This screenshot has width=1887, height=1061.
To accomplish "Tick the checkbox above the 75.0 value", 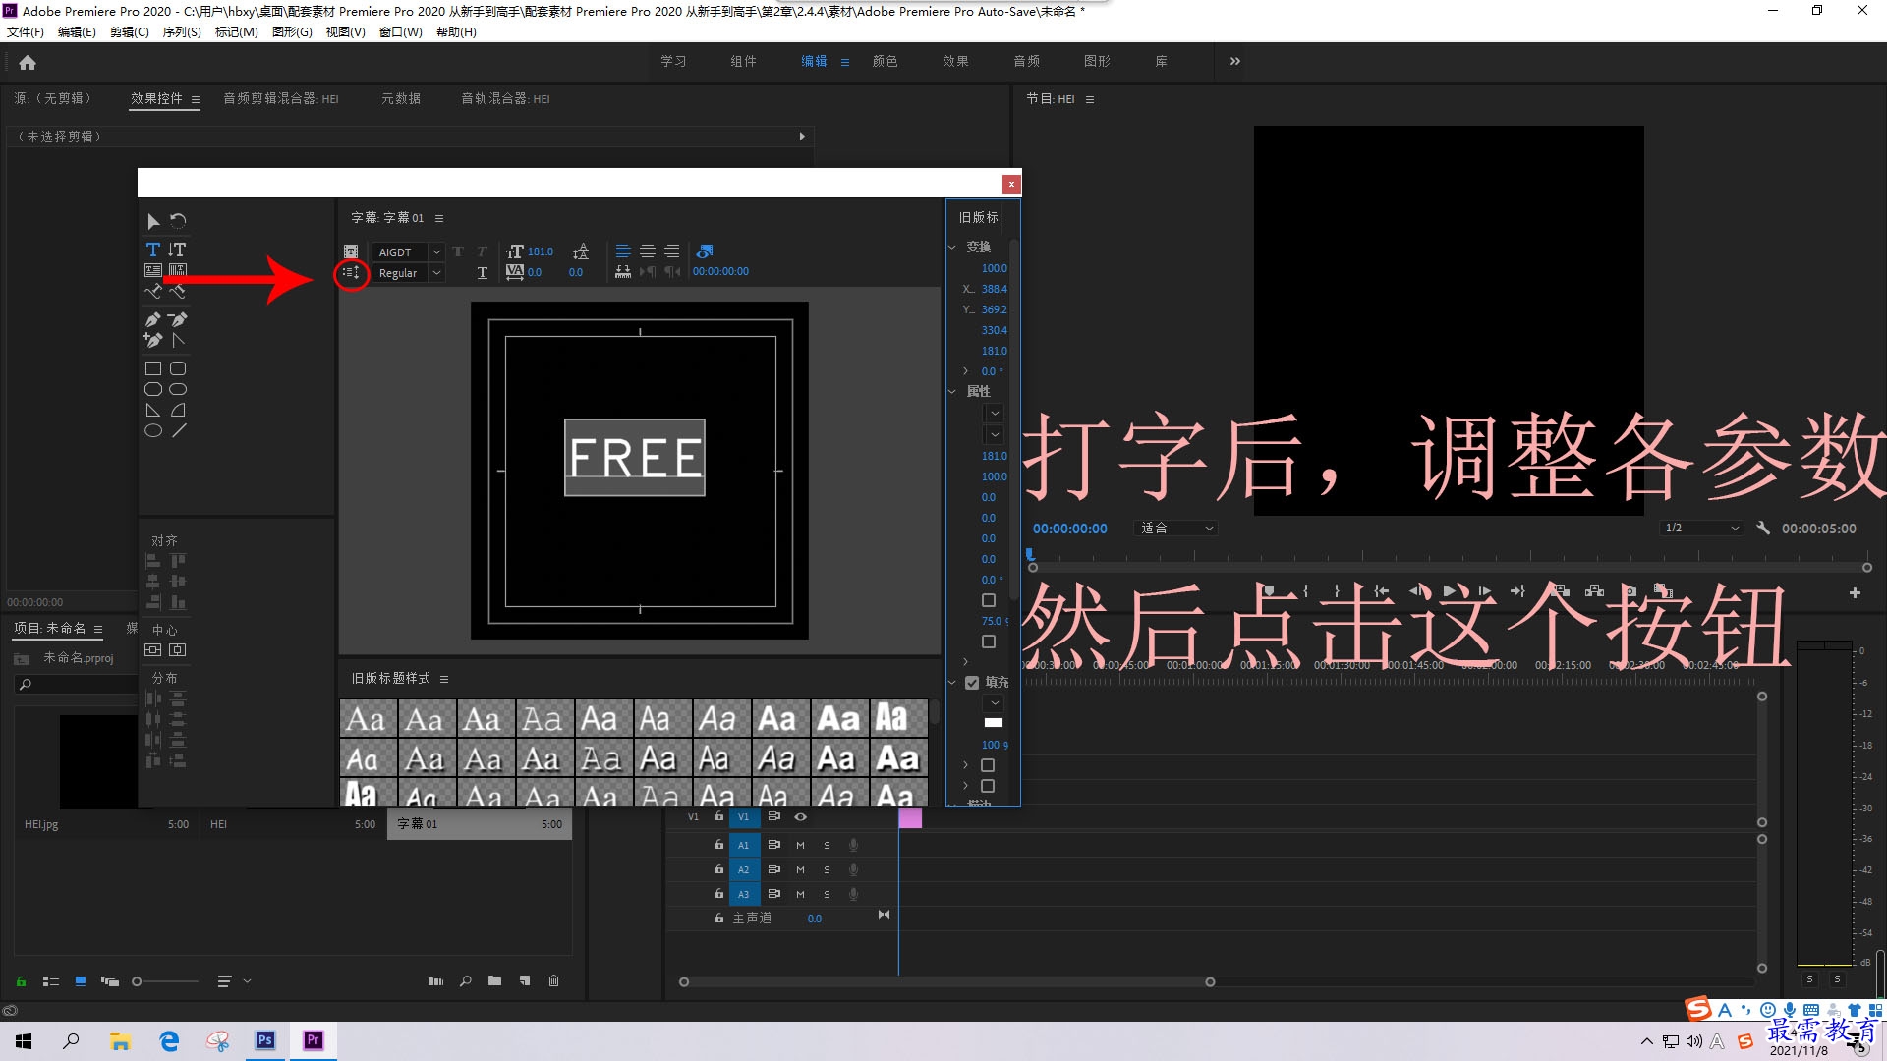I will pyautogui.click(x=989, y=600).
